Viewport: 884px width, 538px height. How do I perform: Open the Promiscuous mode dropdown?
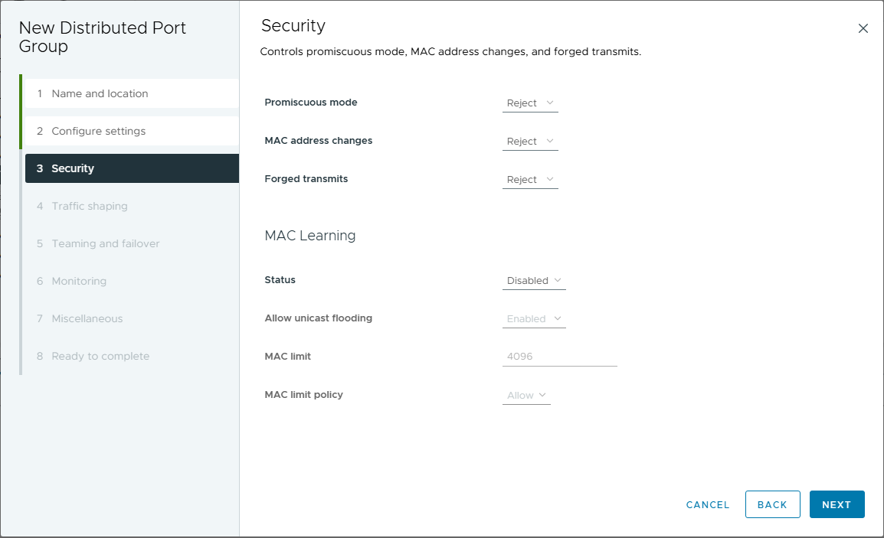(x=530, y=103)
